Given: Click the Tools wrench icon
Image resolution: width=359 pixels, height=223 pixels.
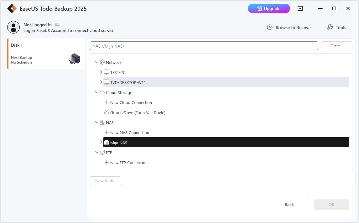Looking at the screenshot, I should click(330, 28).
